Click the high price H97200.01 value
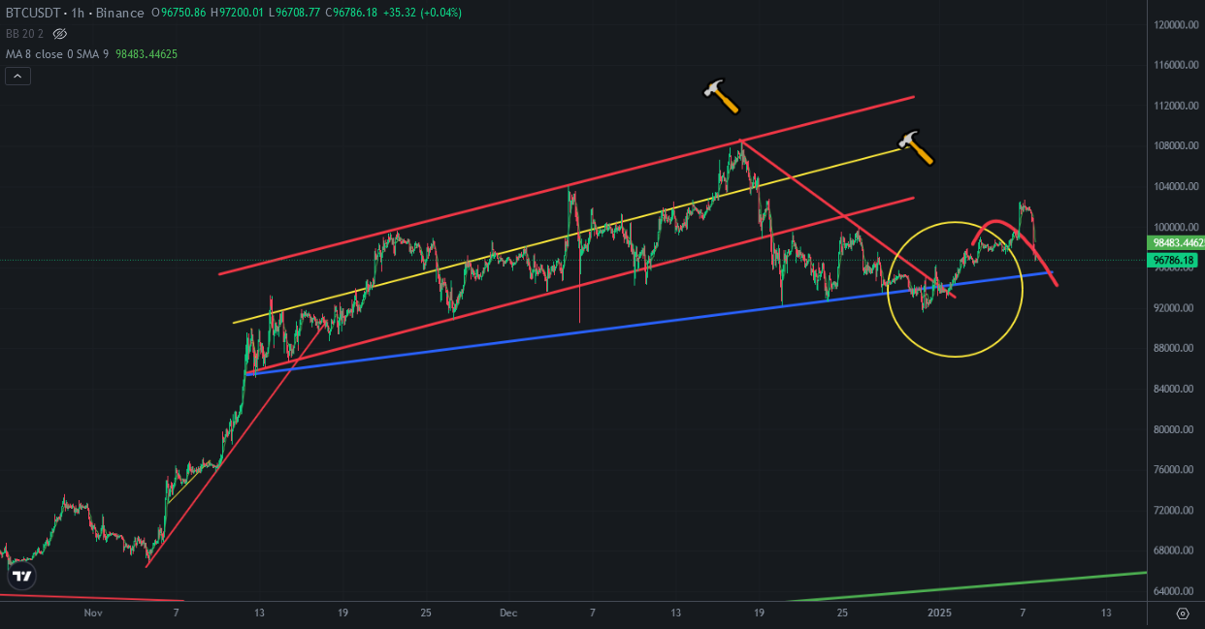The width and height of the screenshot is (1205, 629). coord(237,13)
